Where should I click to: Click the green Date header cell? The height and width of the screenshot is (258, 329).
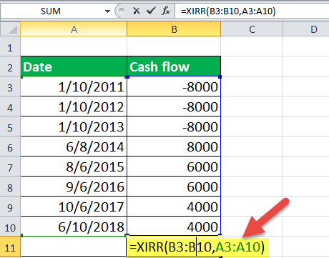74,66
